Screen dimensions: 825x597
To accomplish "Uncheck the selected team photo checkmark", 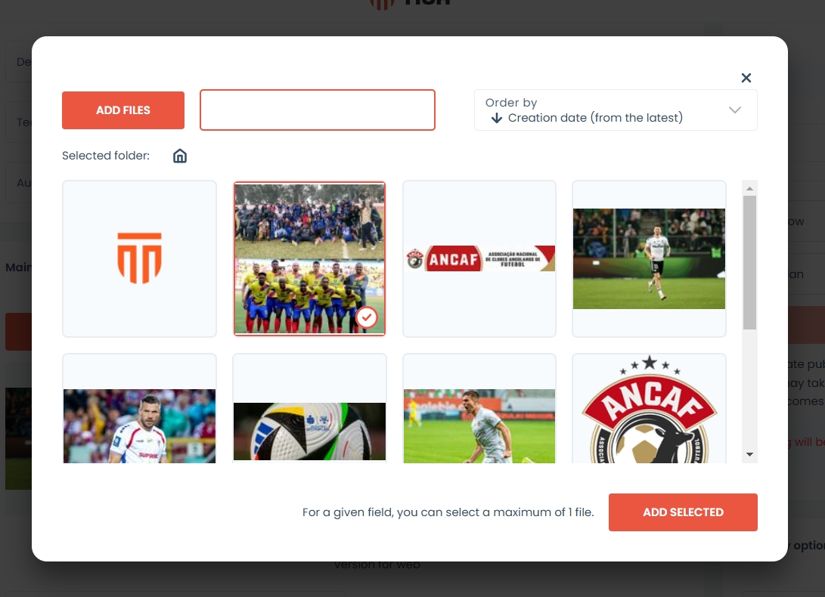I will point(367,317).
